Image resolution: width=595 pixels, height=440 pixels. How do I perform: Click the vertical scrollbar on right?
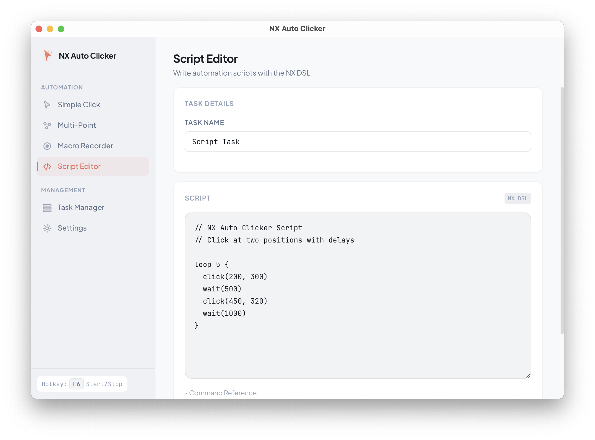coord(562,211)
